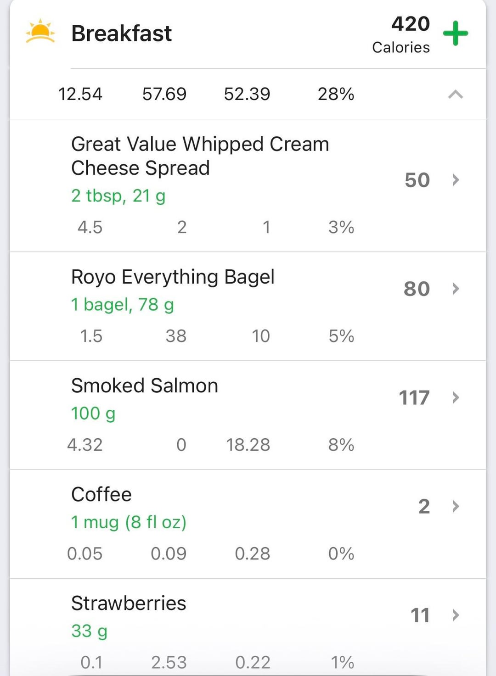The width and height of the screenshot is (496, 676).
Task: Tap the Breakfast meal heading
Action: tap(121, 34)
